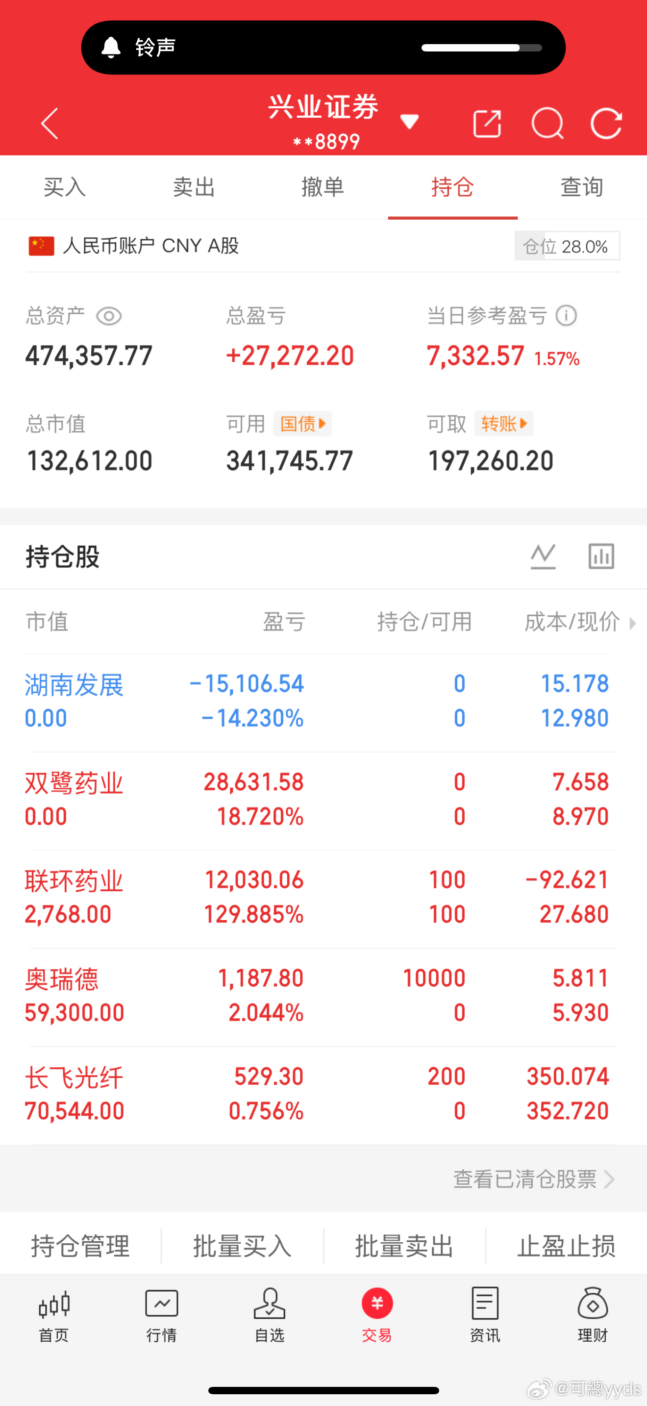647x1406 pixels.
Task: Tap total profit value +27,272.20
Action: pos(290,356)
